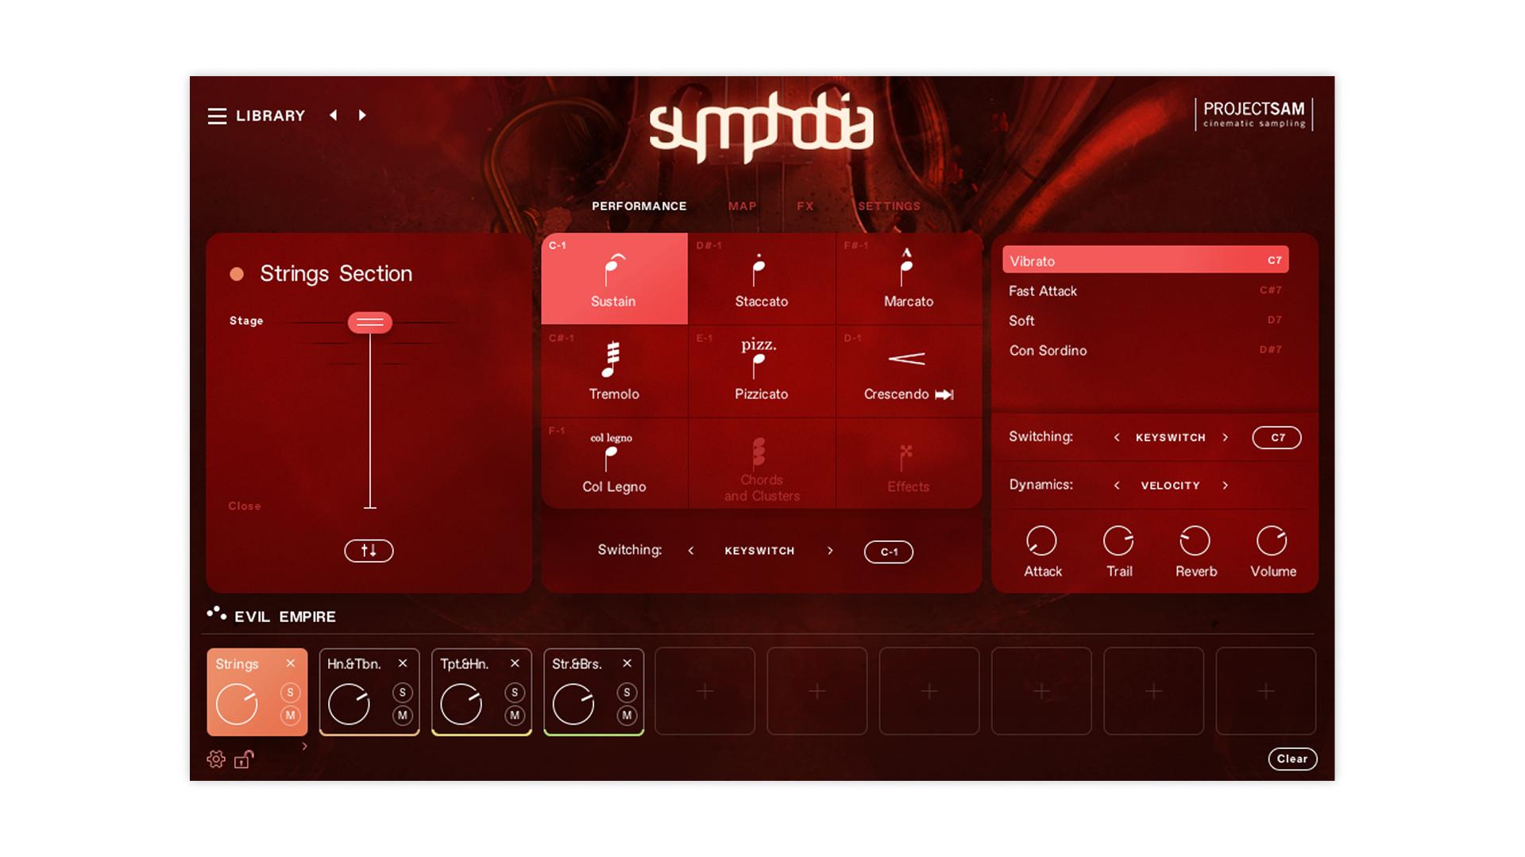Select the Marcato articulation icon

(x=907, y=268)
